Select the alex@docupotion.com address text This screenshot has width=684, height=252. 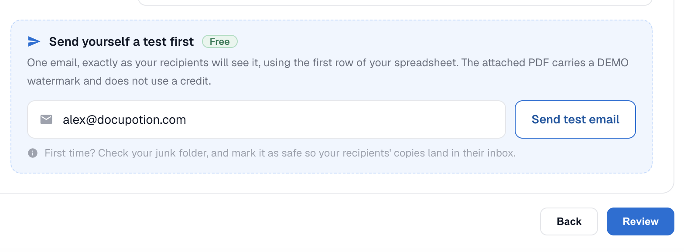pyautogui.click(x=124, y=119)
